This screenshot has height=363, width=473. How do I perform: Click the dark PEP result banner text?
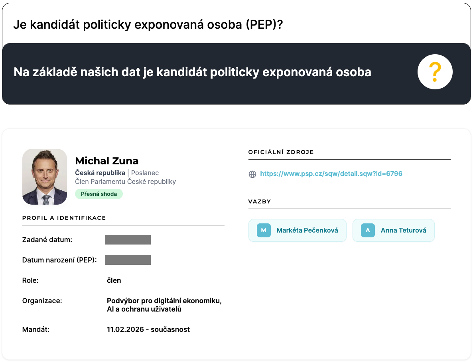pos(192,72)
